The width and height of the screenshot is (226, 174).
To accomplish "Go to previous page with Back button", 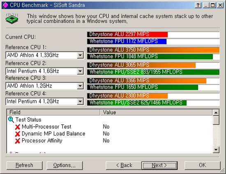I will coord(124,165).
